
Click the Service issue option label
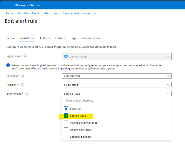(78, 116)
